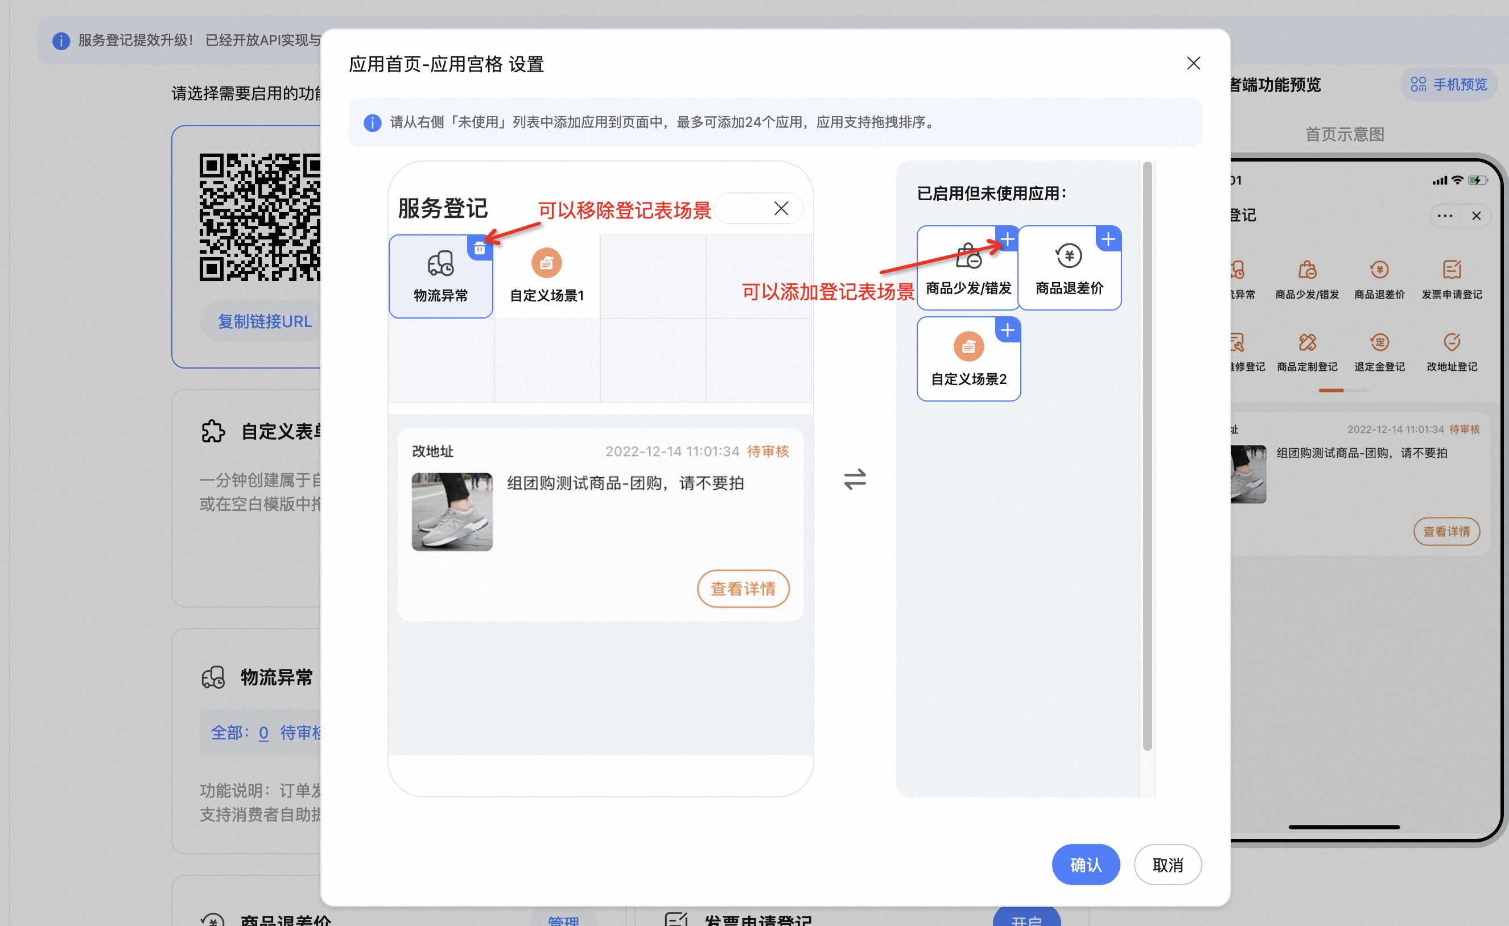Click X in the 服务登记 phone header
The image size is (1509, 926).
[781, 209]
